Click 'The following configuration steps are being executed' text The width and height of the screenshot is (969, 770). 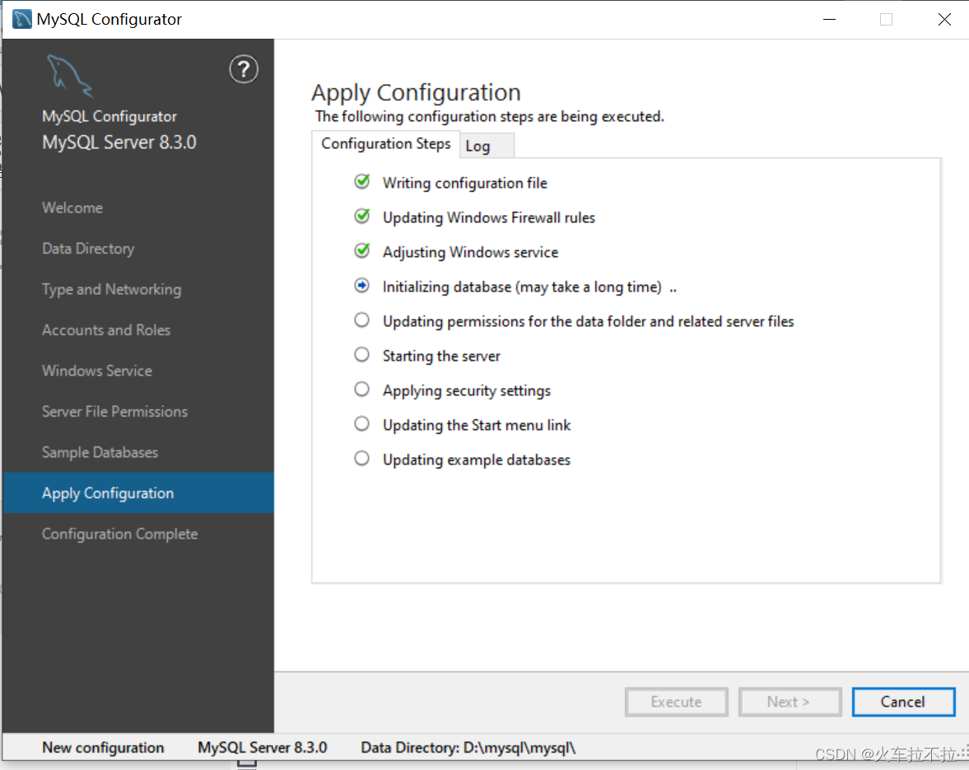click(x=490, y=116)
